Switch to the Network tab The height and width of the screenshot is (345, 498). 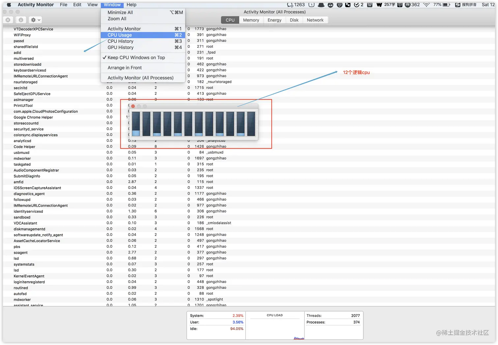pos(315,20)
